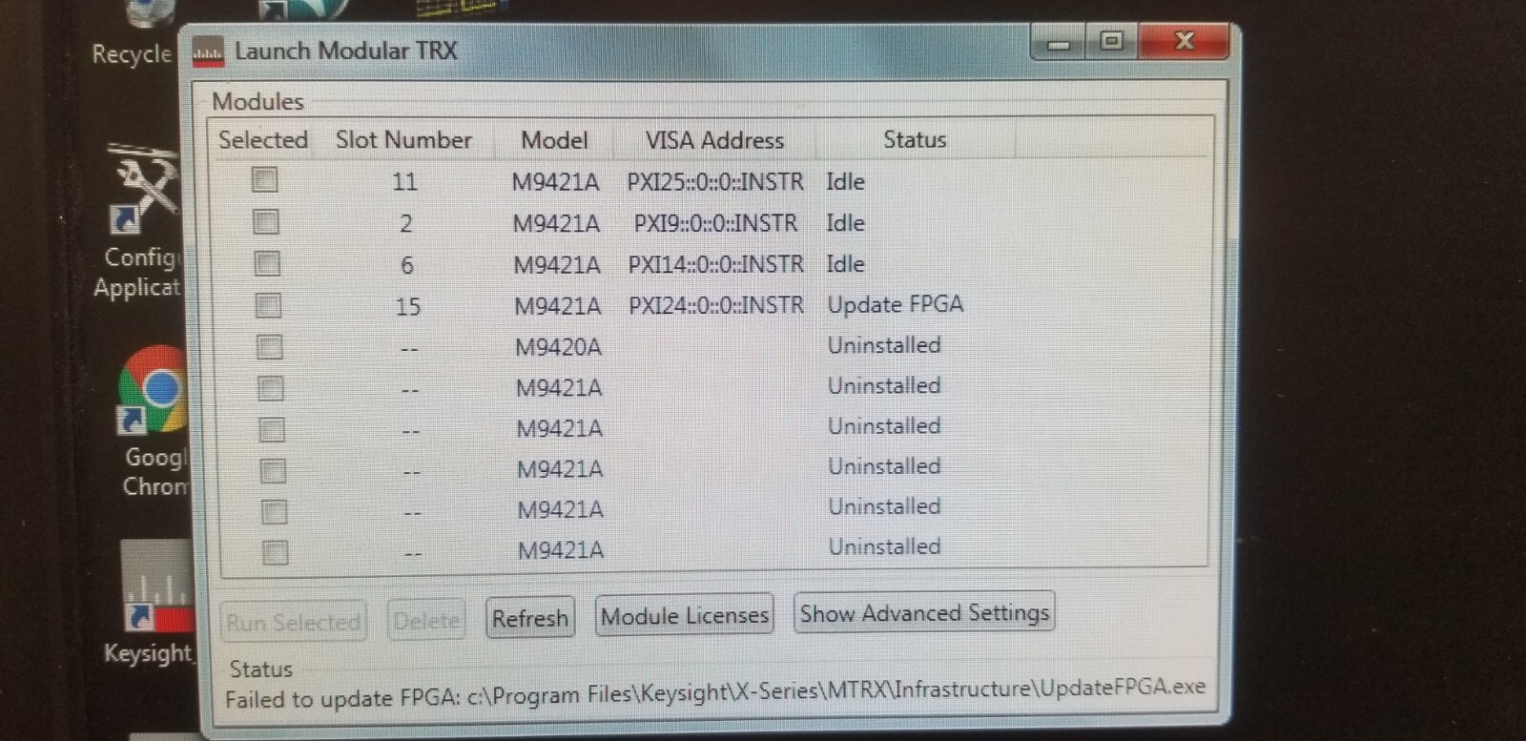The width and height of the screenshot is (1526, 741).
Task: Click the M9420A model cell
Action: coord(558,347)
